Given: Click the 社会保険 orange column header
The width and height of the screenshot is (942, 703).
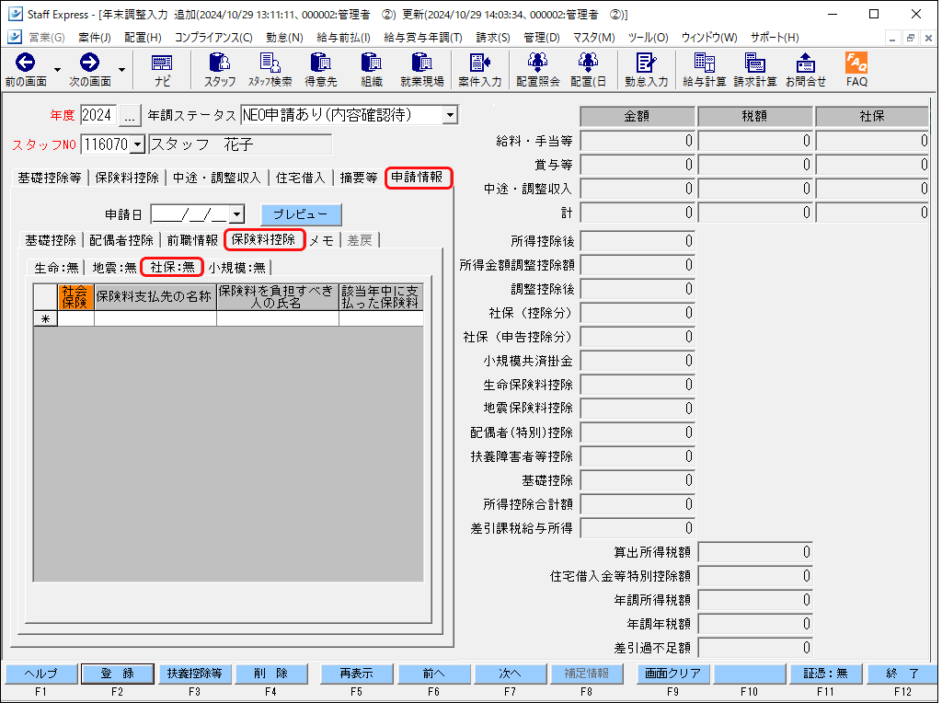Looking at the screenshot, I should pos(75,297).
